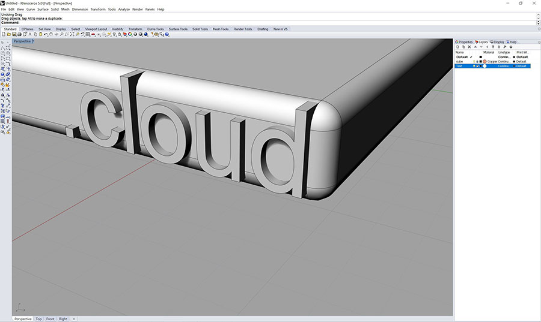Open the Render menu

pyautogui.click(x=137, y=9)
